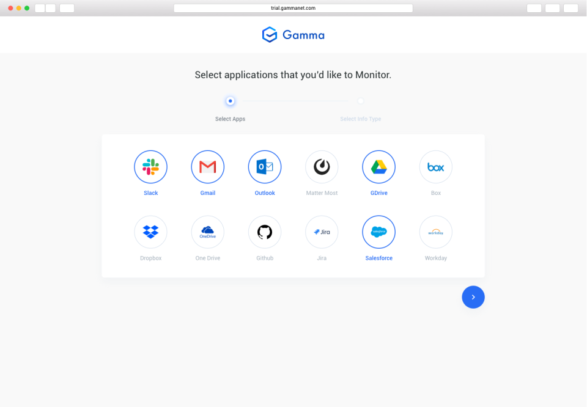The width and height of the screenshot is (587, 407).
Task: Toggle the Outlook application icon
Action: (x=265, y=167)
